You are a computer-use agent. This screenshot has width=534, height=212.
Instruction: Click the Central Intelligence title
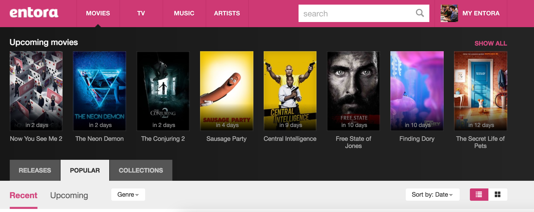(x=290, y=139)
